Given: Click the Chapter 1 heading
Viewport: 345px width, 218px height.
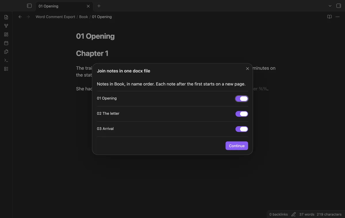Looking at the screenshot, I should click(x=92, y=53).
